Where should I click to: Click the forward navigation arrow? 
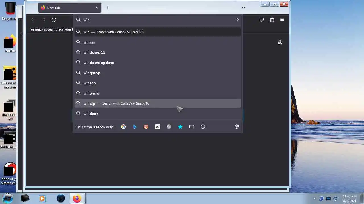44,20
